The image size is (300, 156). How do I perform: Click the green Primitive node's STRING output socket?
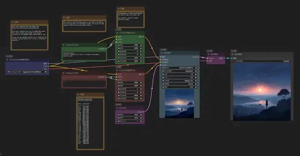click(106, 49)
